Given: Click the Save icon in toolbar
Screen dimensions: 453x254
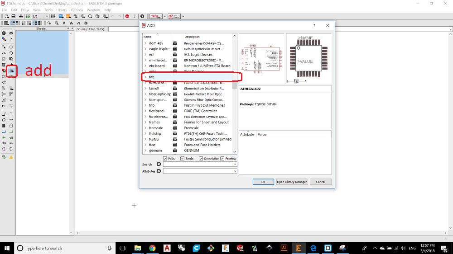Looking at the screenshot, I should (x=13, y=16).
